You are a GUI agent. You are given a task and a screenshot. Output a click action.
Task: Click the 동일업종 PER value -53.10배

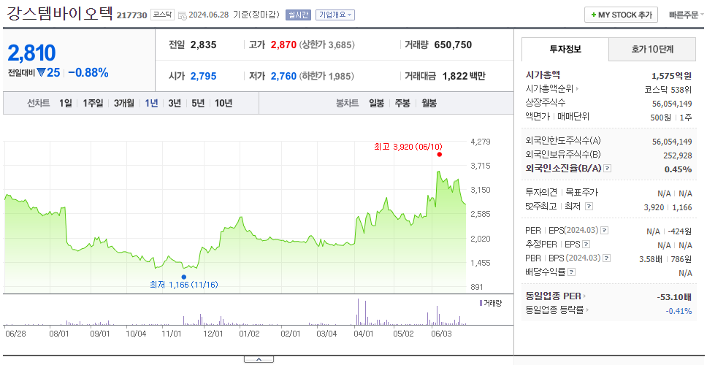(x=674, y=297)
